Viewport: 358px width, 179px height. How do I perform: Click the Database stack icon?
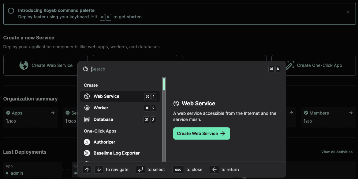coord(87,120)
